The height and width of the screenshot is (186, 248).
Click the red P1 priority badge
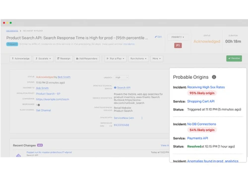(178, 46)
